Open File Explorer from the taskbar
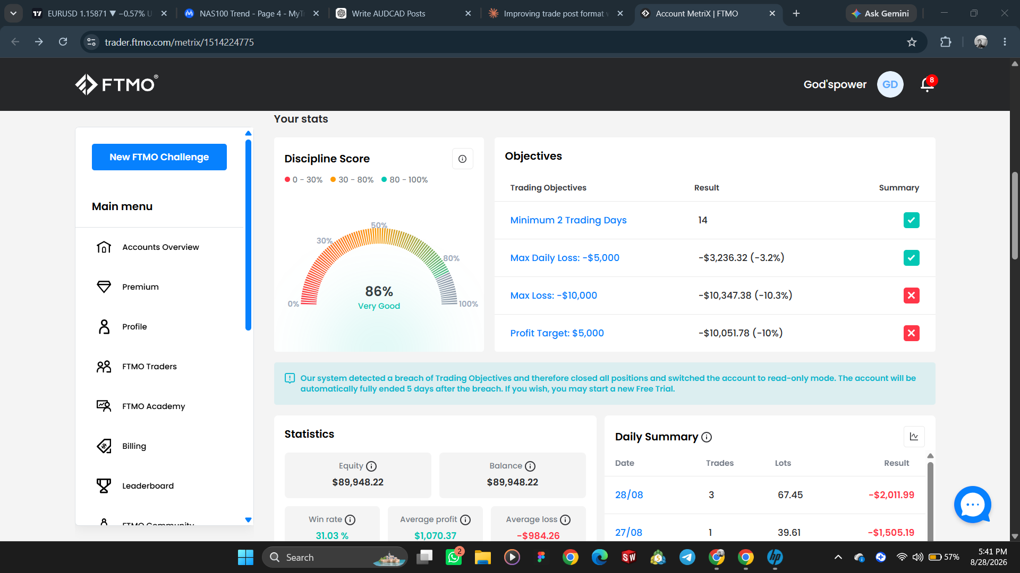Screen dimensions: 1020x573 pyautogui.click(x=483, y=557)
